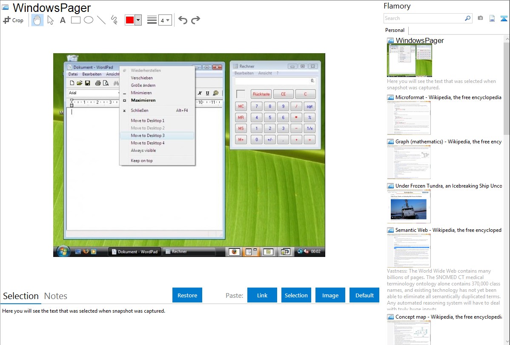Undo the last annotation
Screen dimensions: 510x345
pos(183,20)
